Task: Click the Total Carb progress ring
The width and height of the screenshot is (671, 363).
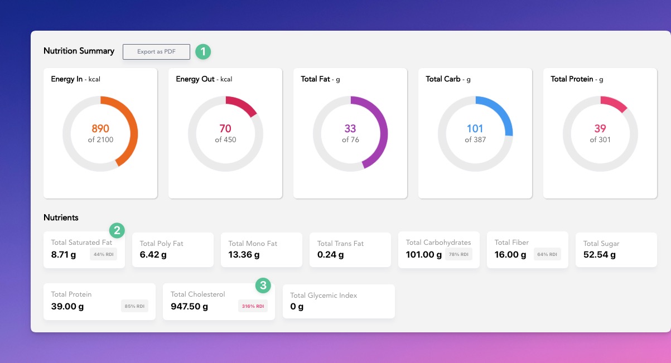Action: [475, 133]
